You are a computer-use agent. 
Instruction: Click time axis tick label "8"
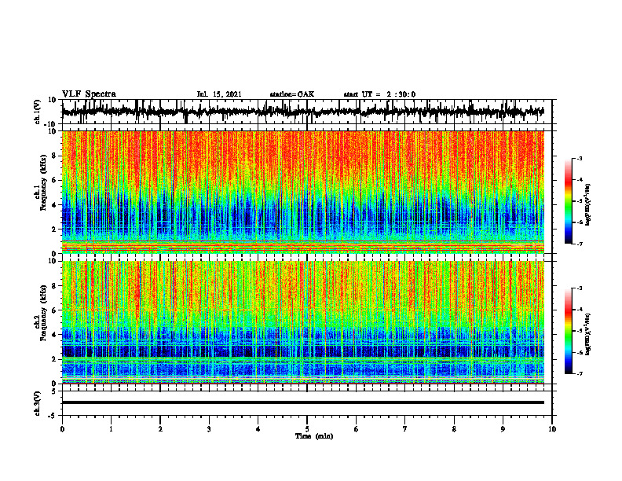coord(454,429)
